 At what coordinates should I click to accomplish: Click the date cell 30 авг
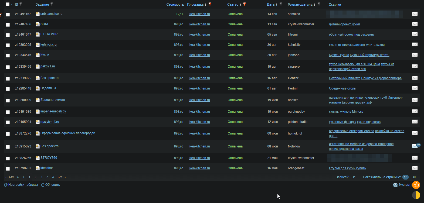click(x=272, y=45)
